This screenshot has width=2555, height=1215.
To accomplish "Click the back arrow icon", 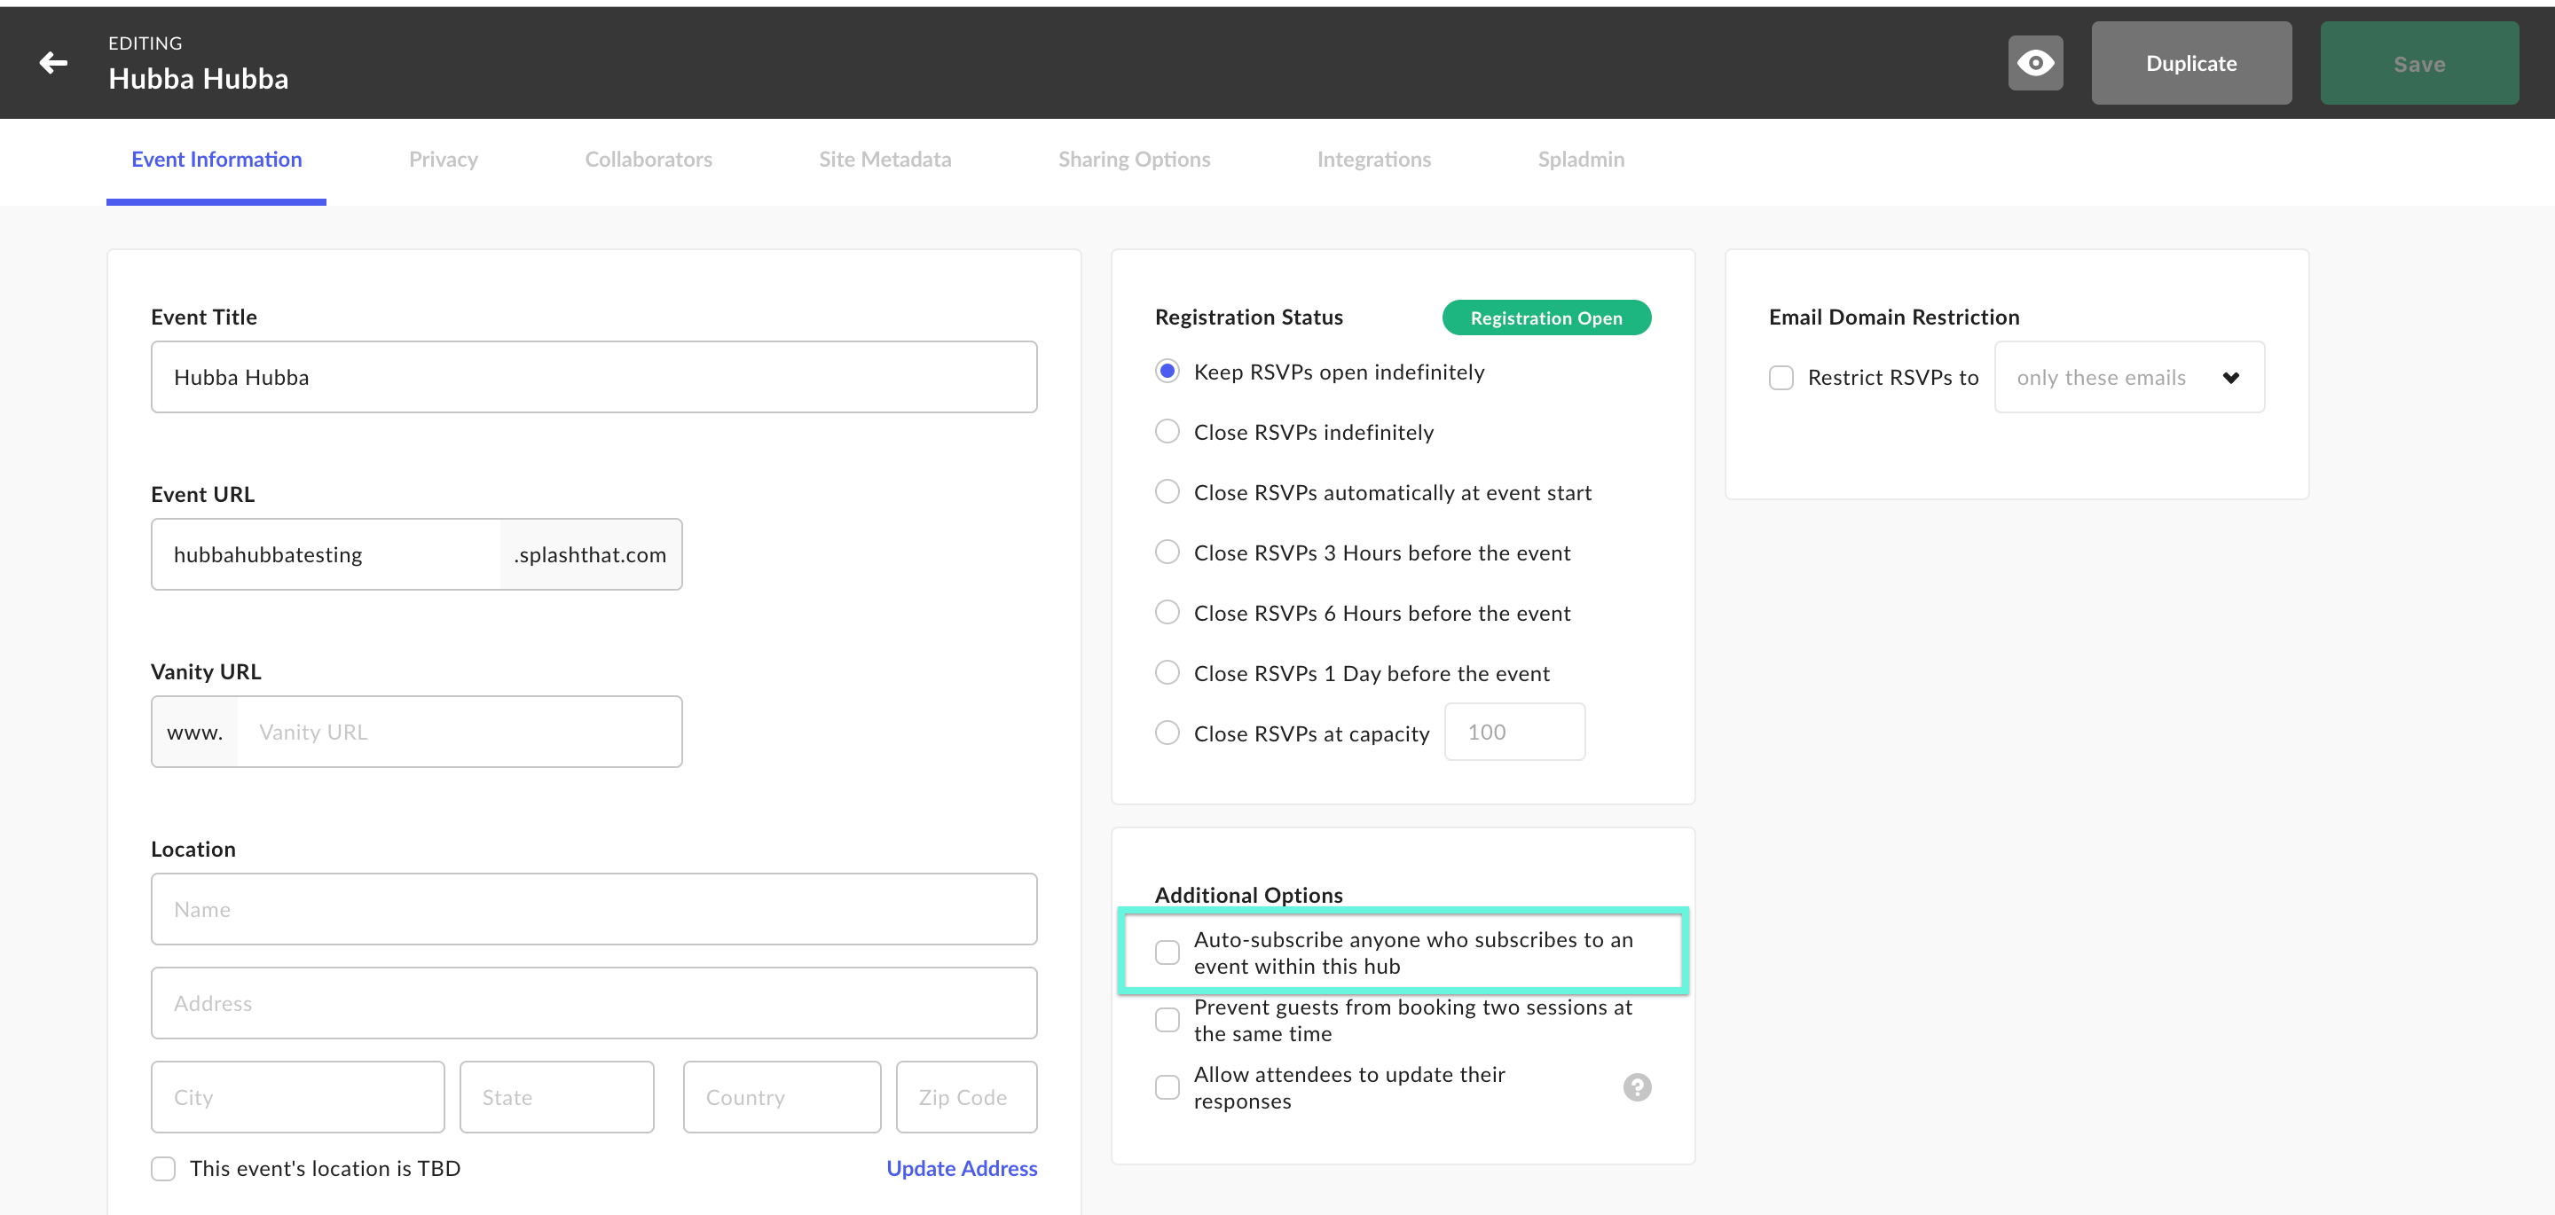I will tap(53, 64).
